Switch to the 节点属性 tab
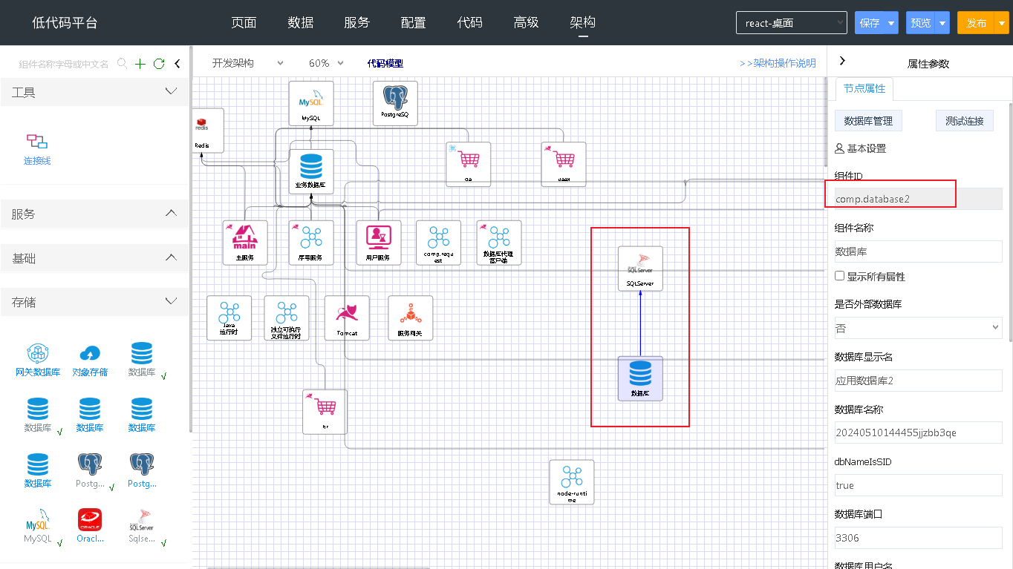Image resolution: width=1013 pixels, height=569 pixels. coord(864,89)
